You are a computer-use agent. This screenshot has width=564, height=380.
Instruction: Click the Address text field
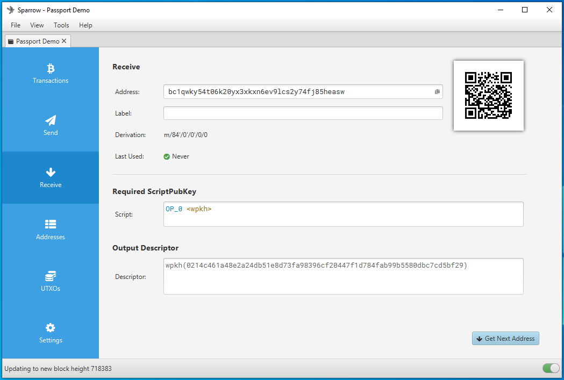point(303,92)
